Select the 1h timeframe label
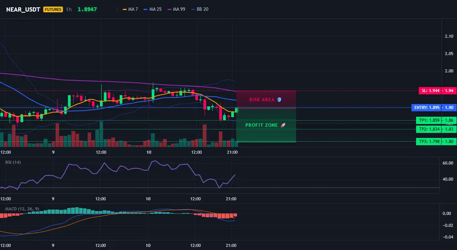 pos(69,9)
